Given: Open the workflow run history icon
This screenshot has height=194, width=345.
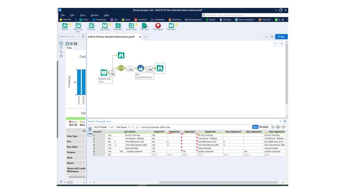Looking at the screenshot, I should click(272, 37).
